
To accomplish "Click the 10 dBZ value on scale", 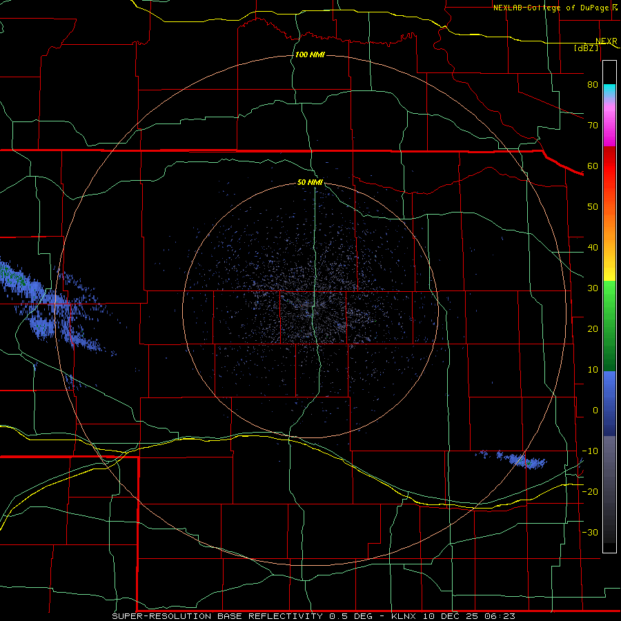I will click(593, 370).
